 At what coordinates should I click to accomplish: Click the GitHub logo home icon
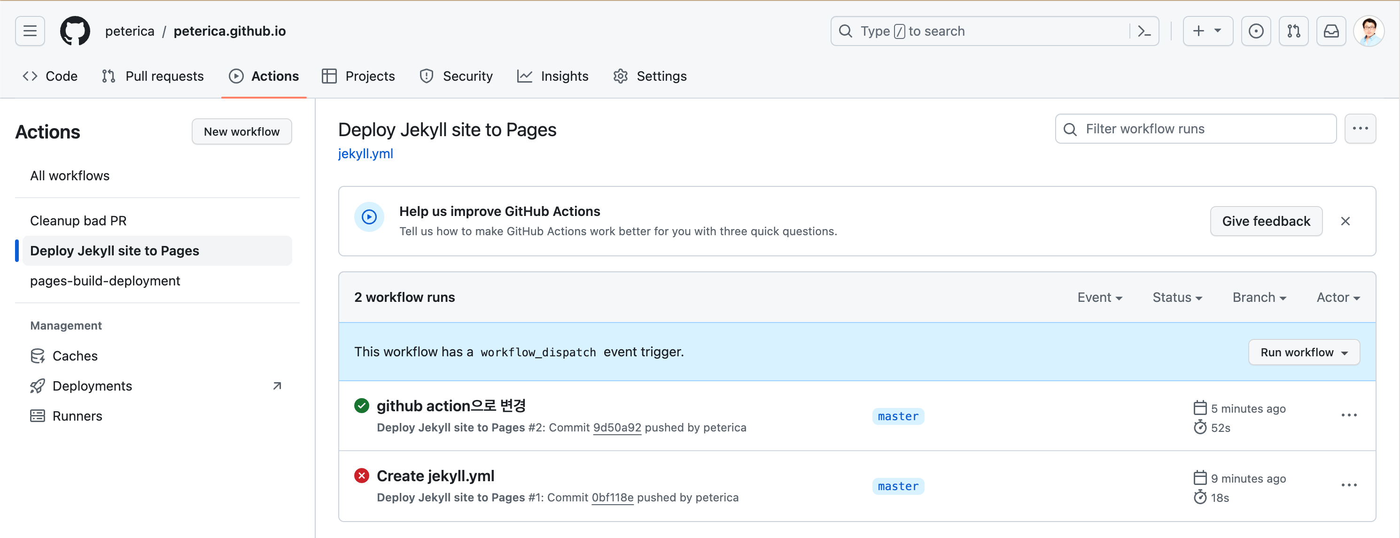pyautogui.click(x=75, y=31)
